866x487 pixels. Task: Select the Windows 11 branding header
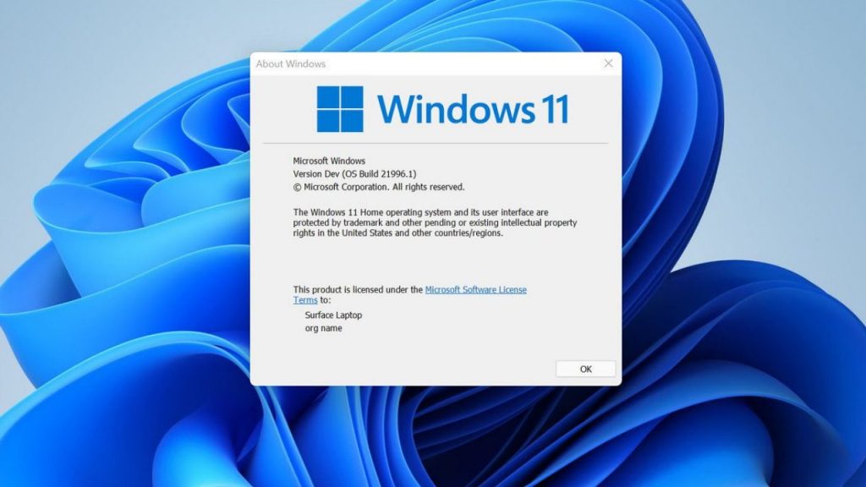click(x=440, y=109)
